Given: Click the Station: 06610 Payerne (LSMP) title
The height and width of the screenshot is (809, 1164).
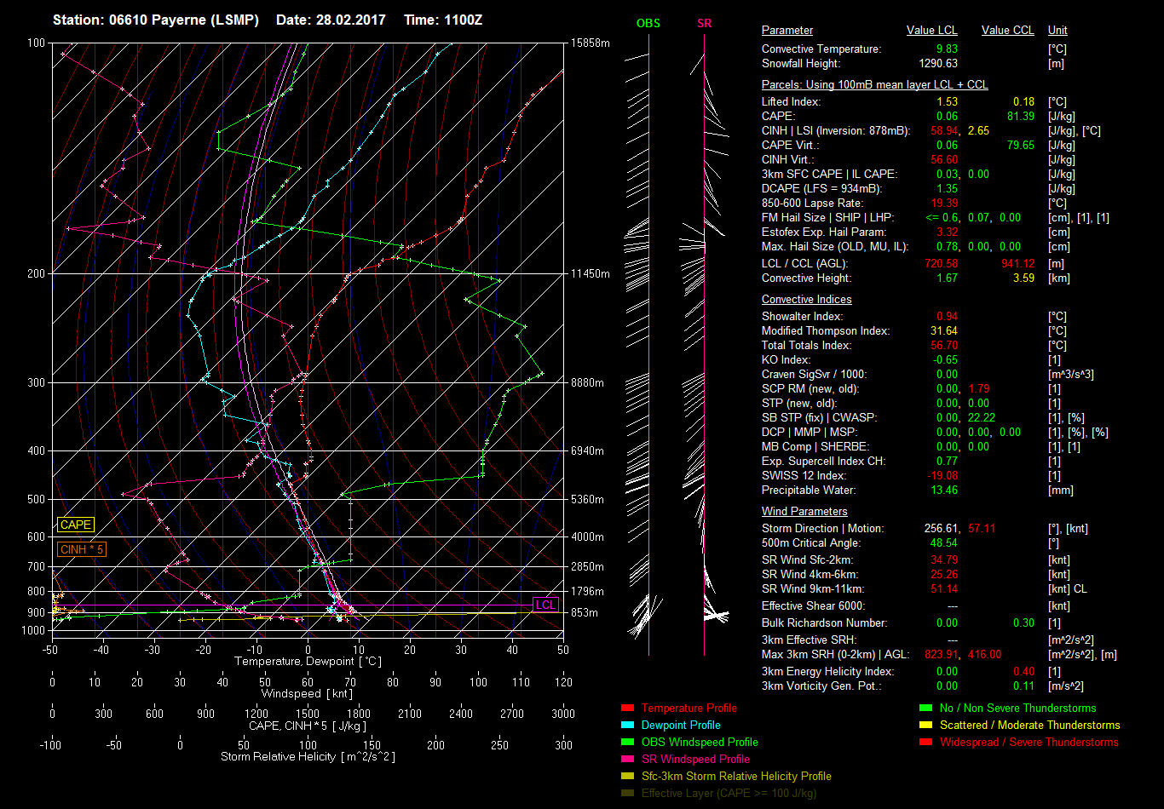Looking at the screenshot, I should point(155,20).
